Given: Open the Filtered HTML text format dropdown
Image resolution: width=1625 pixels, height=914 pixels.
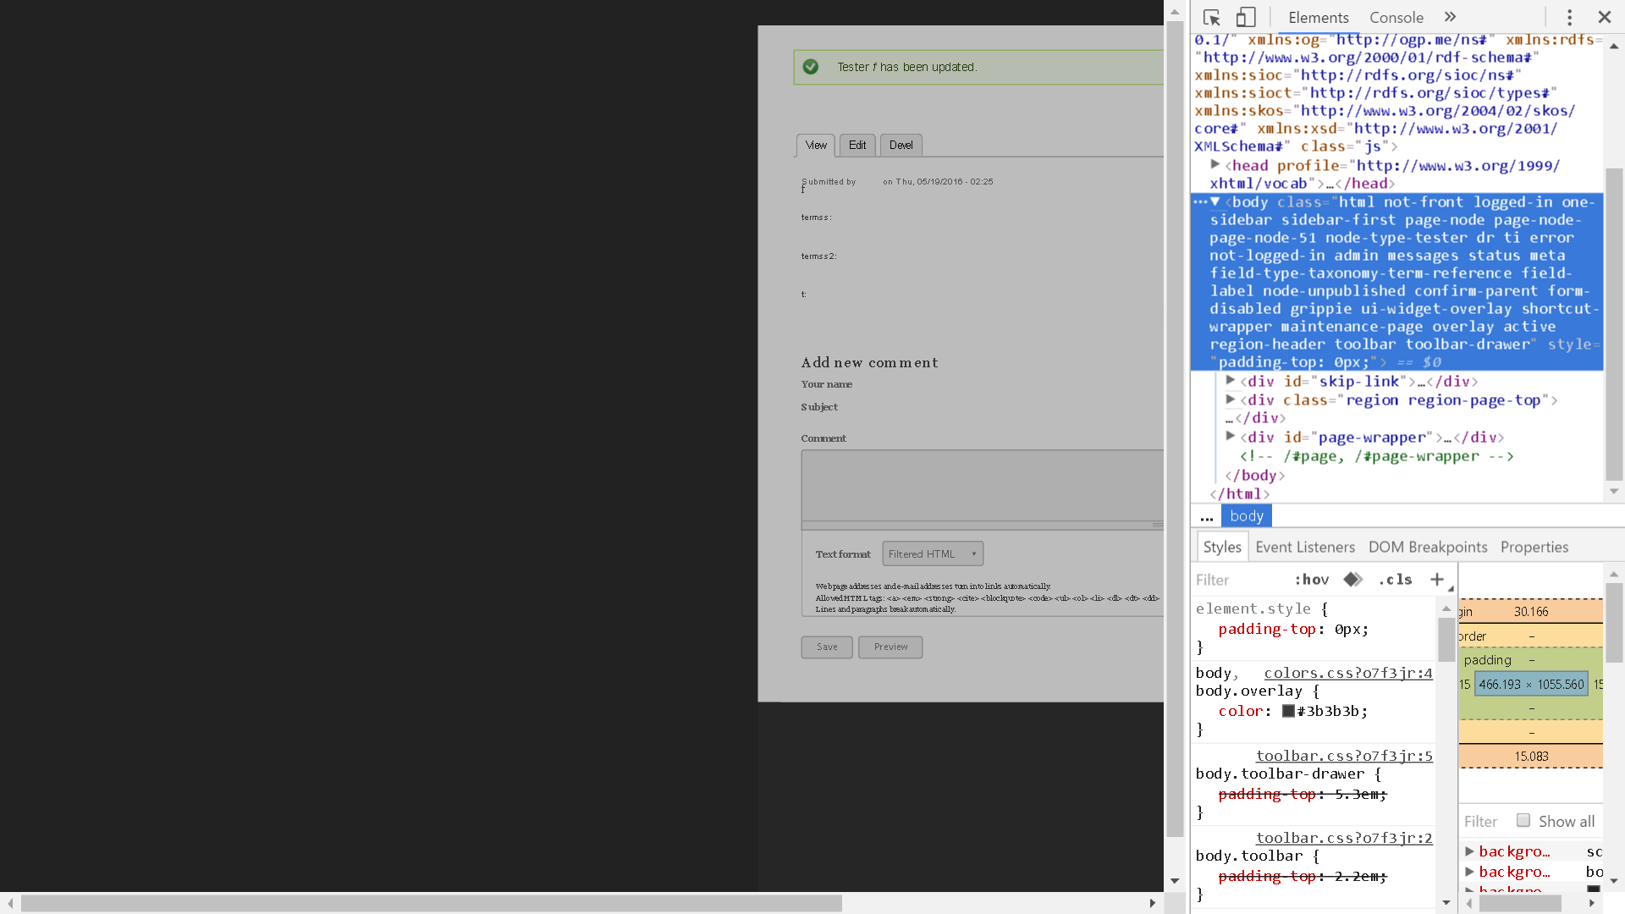Looking at the screenshot, I should (x=932, y=553).
